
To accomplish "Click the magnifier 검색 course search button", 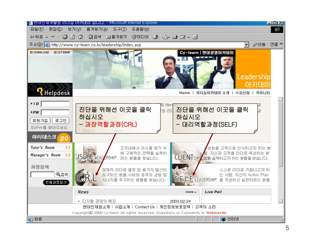I will tap(62, 174).
